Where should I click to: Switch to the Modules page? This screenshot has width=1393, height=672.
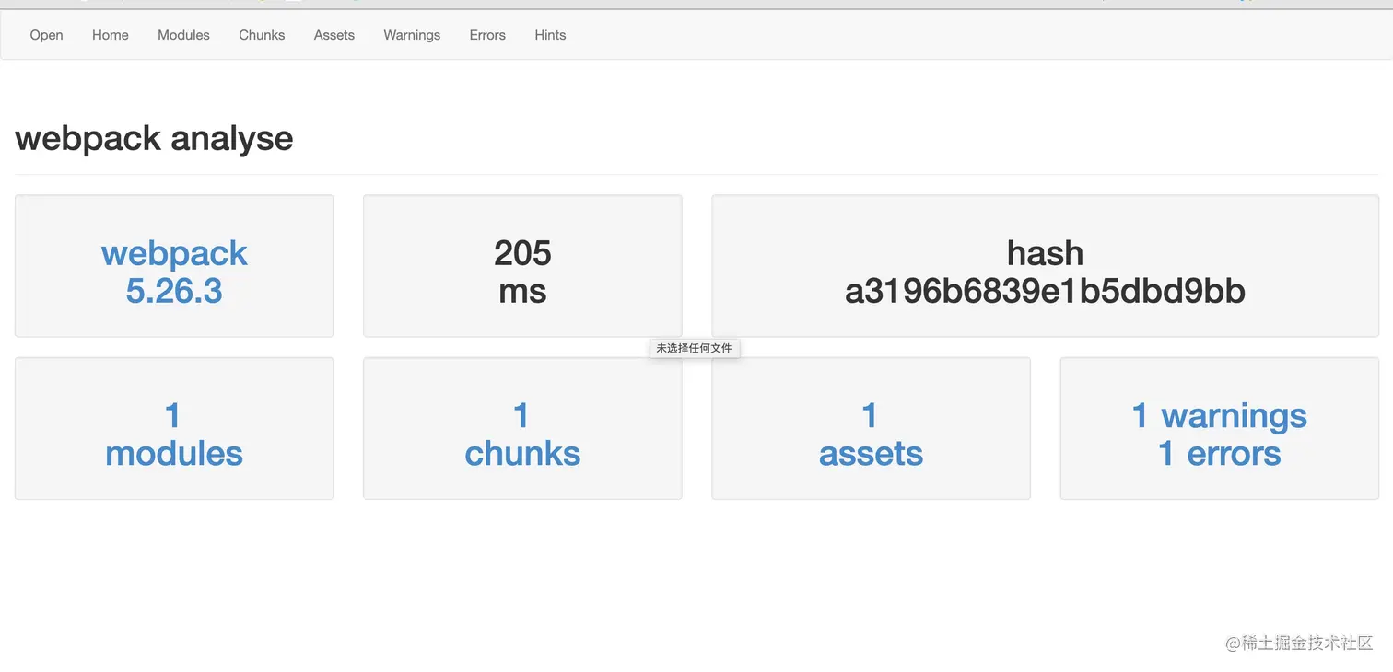coord(183,35)
